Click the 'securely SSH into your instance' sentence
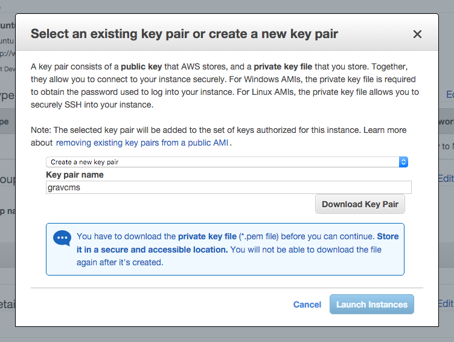This screenshot has width=454, height=342. coord(92,105)
